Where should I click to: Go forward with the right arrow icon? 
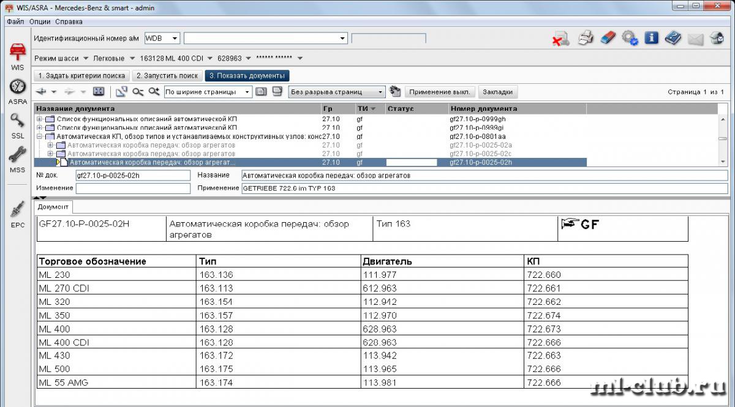click(x=70, y=92)
